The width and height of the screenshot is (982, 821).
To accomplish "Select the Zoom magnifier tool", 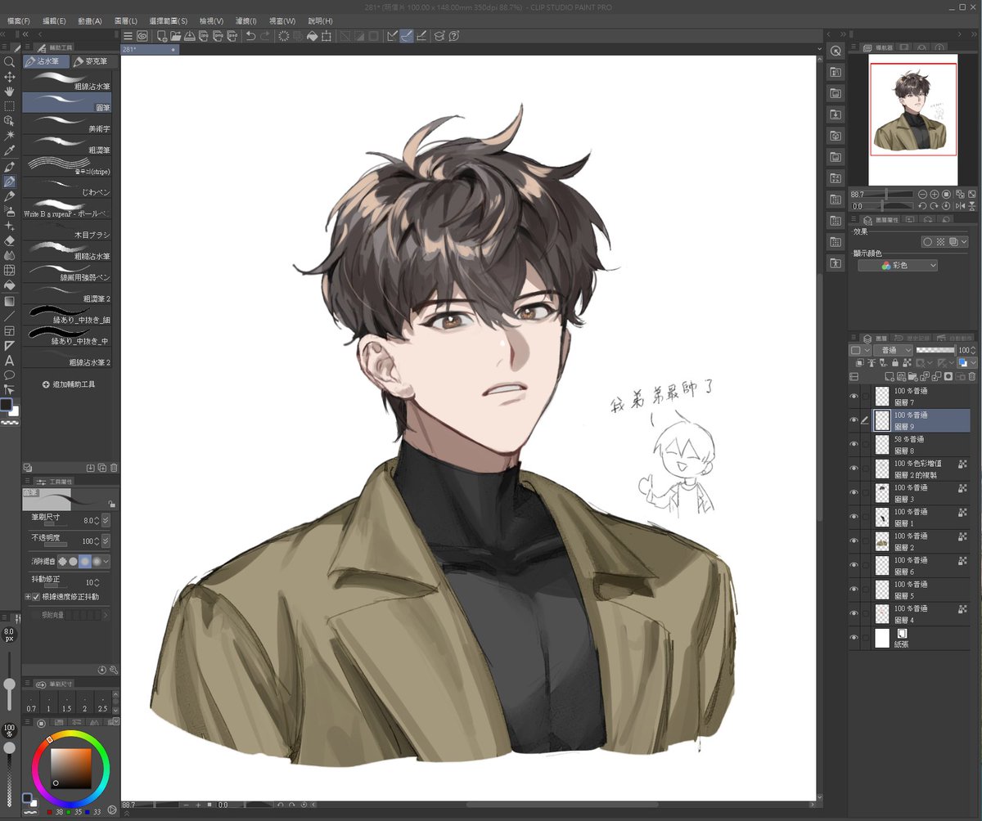I will [x=11, y=62].
